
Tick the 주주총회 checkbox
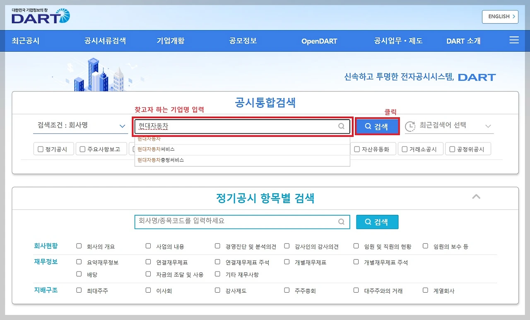pyautogui.click(x=287, y=290)
